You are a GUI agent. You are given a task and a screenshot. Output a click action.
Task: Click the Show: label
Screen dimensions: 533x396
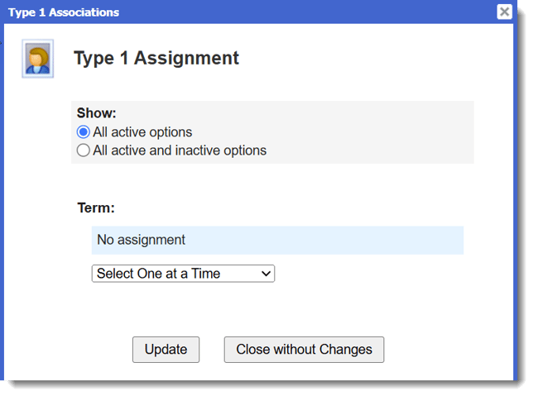tap(97, 113)
